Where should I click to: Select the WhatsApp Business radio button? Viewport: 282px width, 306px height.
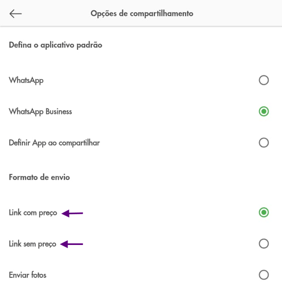point(264,111)
